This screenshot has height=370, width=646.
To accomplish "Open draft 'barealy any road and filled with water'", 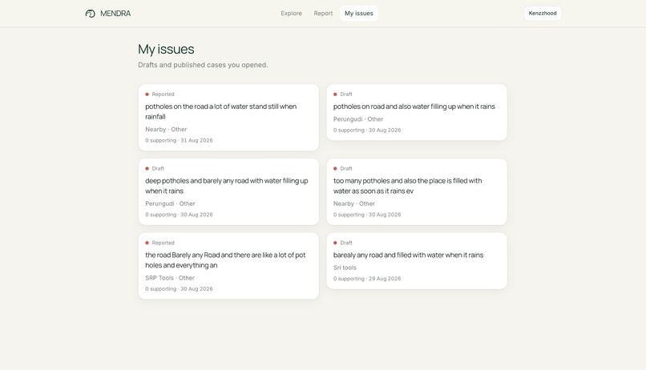I will (417, 261).
